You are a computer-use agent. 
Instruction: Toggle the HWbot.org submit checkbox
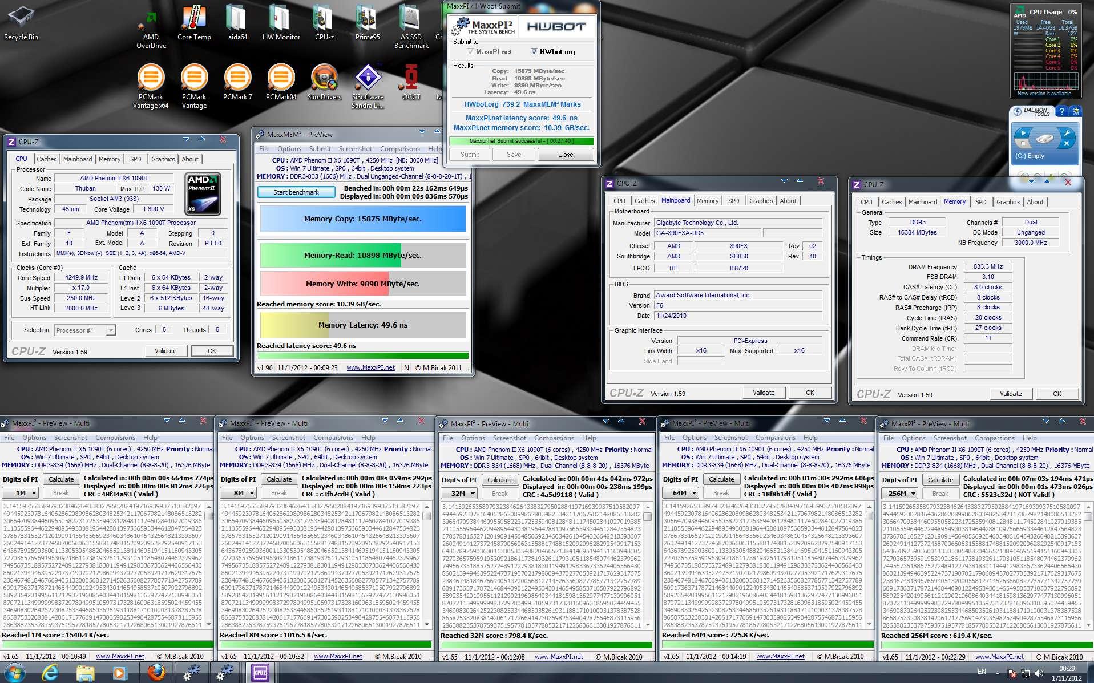pos(534,52)
